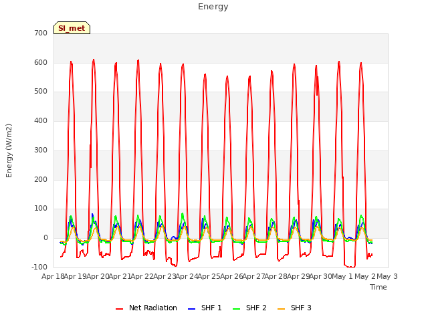This screenshot has width=428, height=321.
Task: Click the red Net Radiation legend swatch
Action: pos(119,309)
